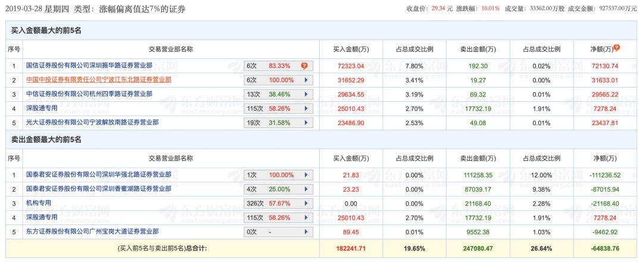Click the 买入金额最大的前5名 section header
This screenshot has width=643, height=262.
coord(46,31)
